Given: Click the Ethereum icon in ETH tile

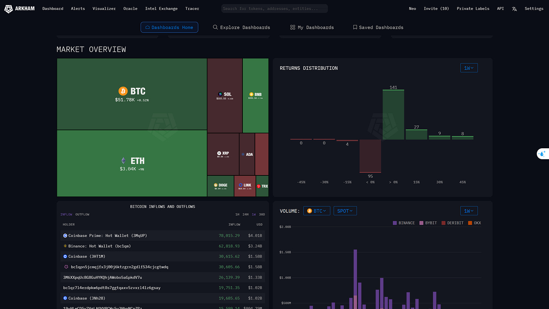Looking at the screenshot, I should pyautogui.click(x=123, y=160).
